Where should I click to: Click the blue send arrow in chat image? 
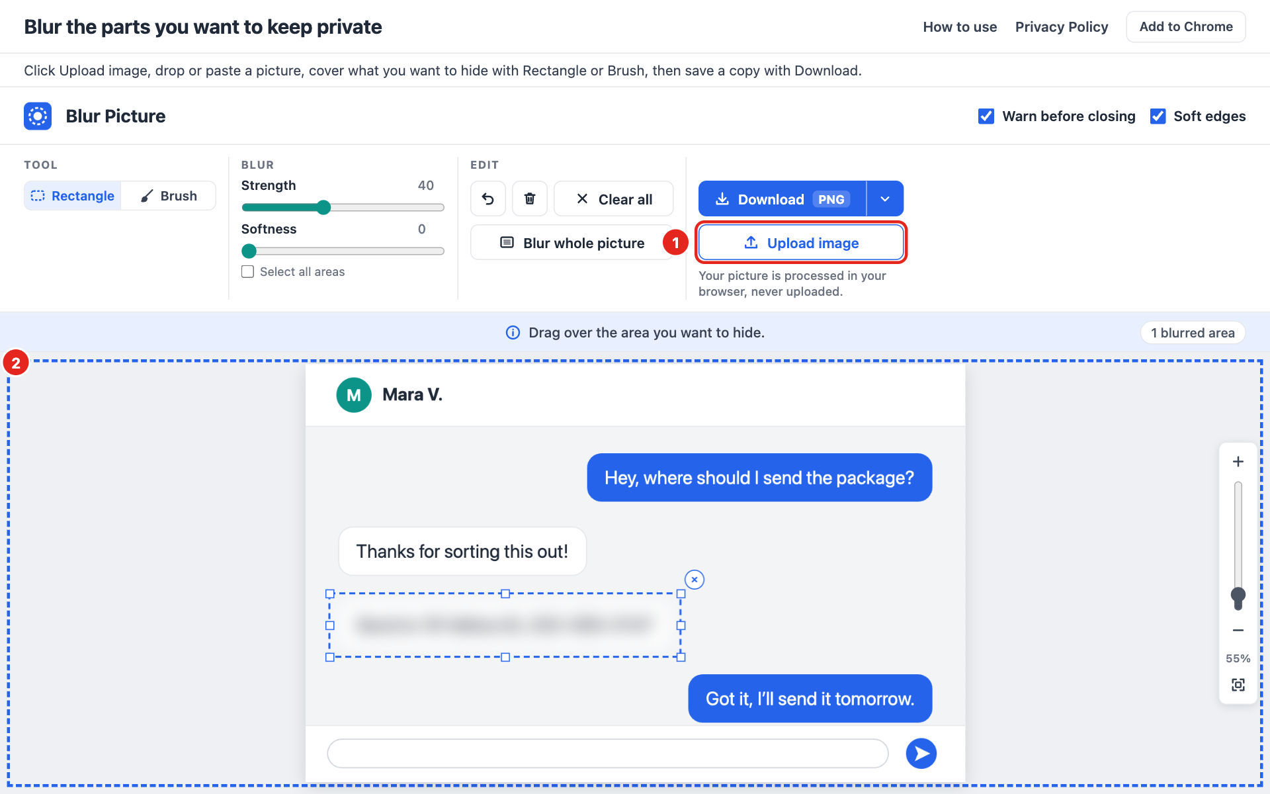click(921, 754)
